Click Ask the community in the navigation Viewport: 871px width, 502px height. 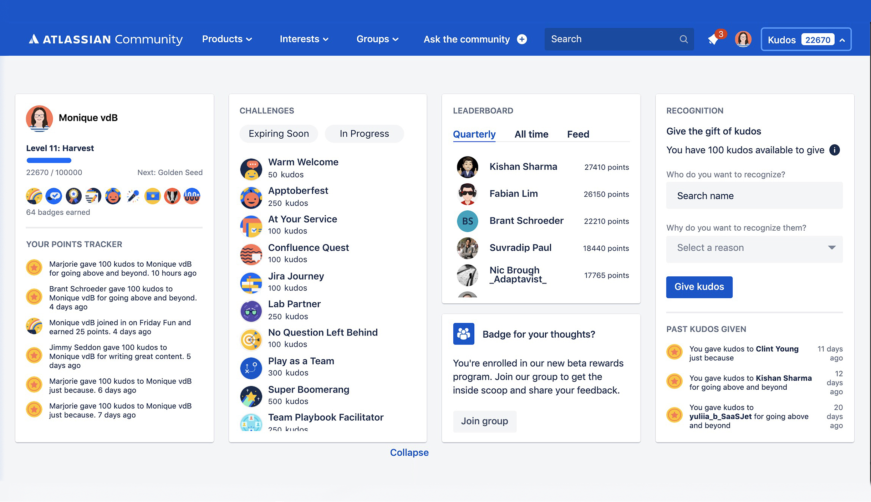point(467,39)
